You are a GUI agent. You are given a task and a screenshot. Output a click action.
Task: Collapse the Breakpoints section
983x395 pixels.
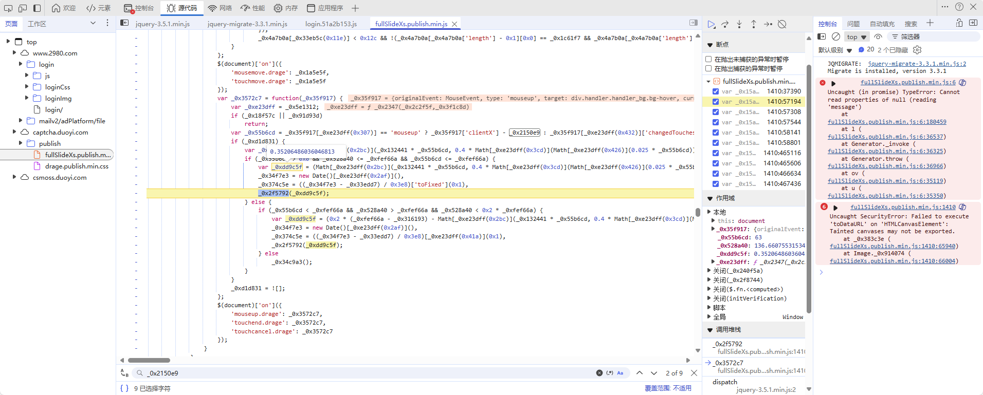[710, 45]
